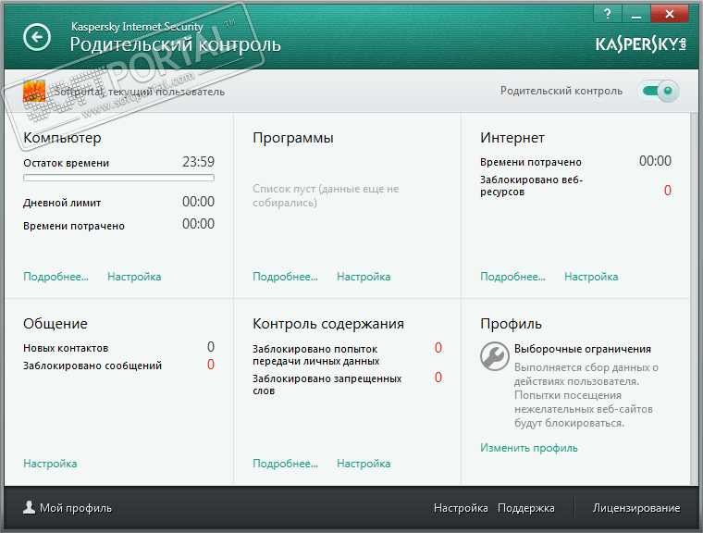Click Заблокировано попыток передачи личных данных
The width and height of the screenshot is (703, 533).
click(x=316, y=355)
